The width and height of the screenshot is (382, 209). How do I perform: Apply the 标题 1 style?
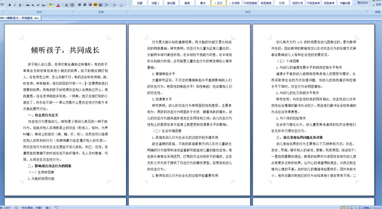pos(156,3)
